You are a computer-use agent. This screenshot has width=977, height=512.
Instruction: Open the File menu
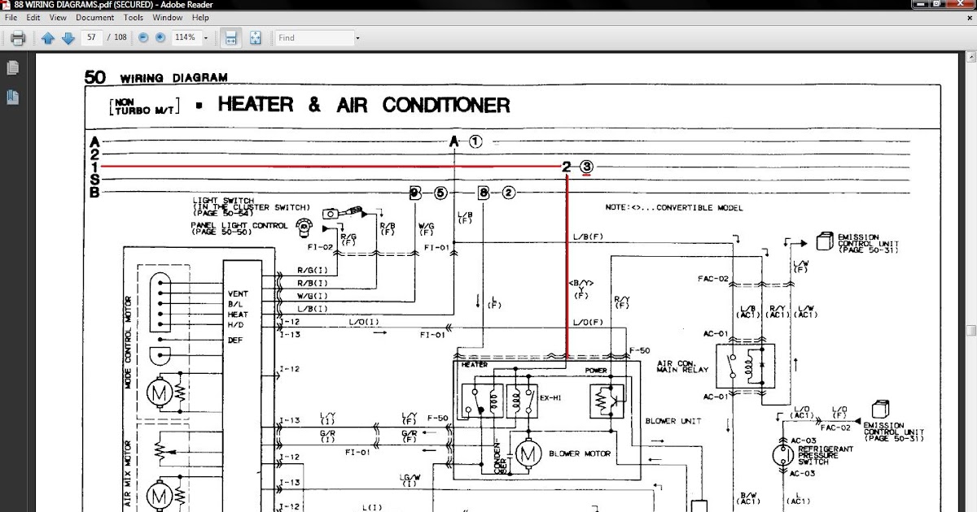pos(11,17)
